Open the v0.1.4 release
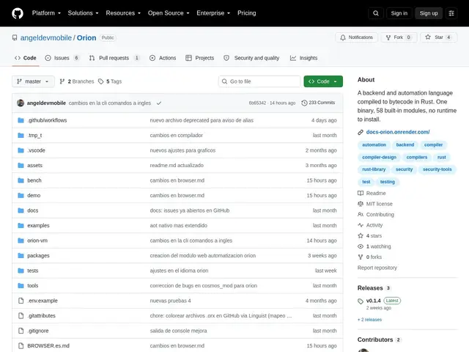 373,301
